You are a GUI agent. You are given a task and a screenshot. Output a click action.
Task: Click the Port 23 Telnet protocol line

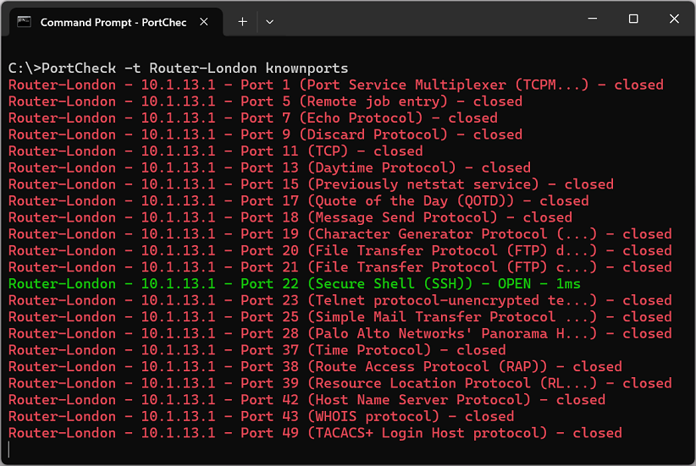coord(340,300)
